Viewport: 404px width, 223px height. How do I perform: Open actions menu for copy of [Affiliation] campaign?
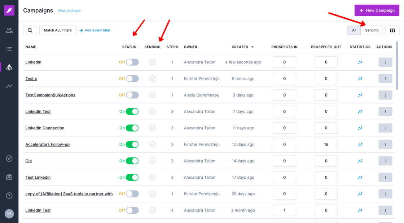[385, 194]
